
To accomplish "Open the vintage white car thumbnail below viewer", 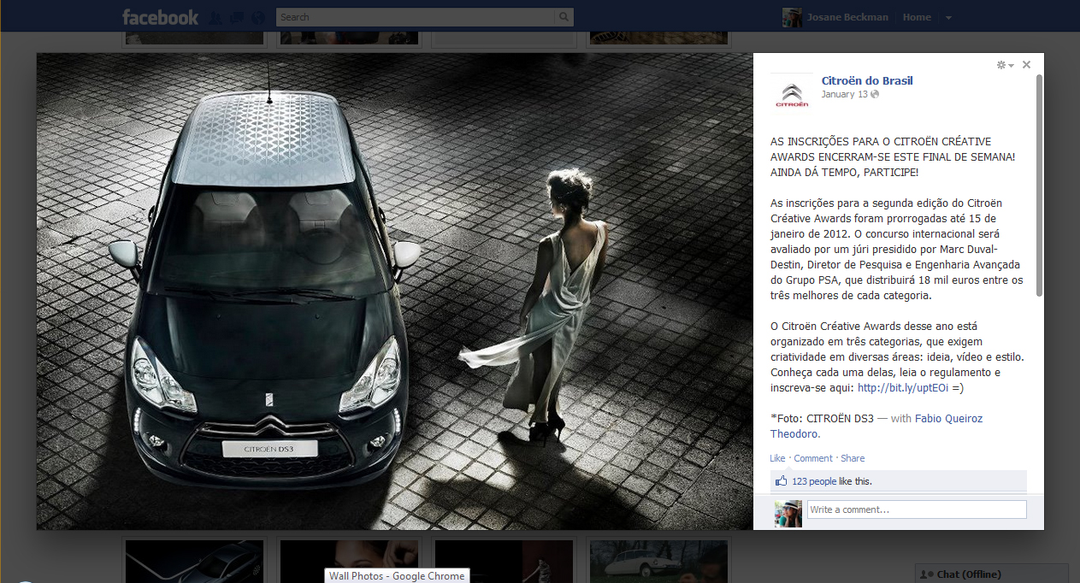I will [x=658, y=561].
